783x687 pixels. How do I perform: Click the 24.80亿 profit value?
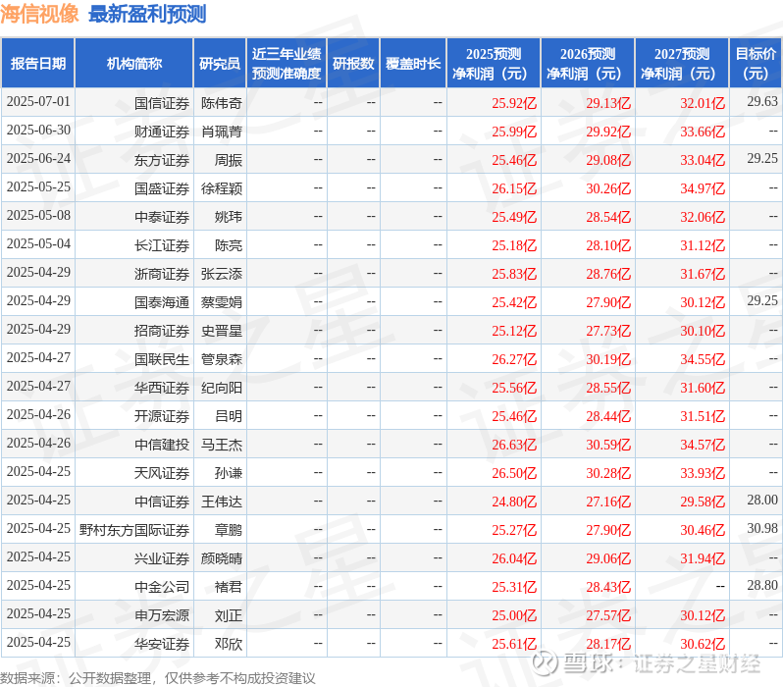click(x=514, y=502)
